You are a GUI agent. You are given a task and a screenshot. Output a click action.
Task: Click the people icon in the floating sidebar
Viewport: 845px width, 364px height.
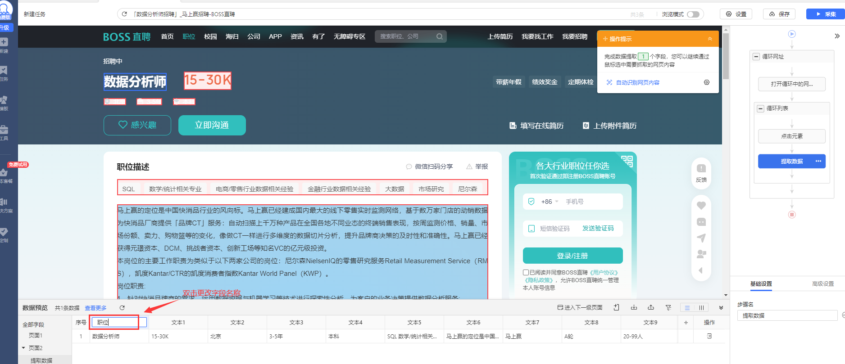pyautogui.click(x=701, y=254)
